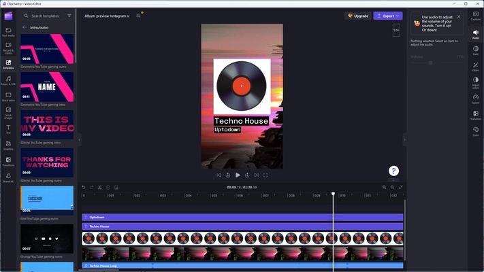Click the playhead marker on timeline
Screen dimensions: 484x272
point(333,194)
